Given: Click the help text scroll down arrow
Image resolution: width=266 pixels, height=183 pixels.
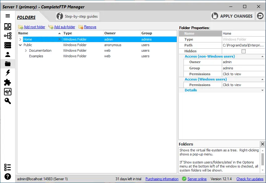Looking at the screenshot, I should [x=262, y=170].
